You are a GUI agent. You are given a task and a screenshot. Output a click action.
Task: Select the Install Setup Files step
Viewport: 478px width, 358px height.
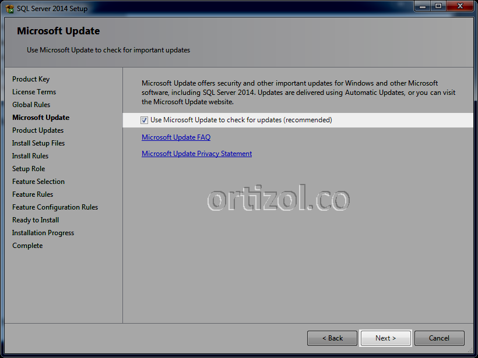click(38, 143)
